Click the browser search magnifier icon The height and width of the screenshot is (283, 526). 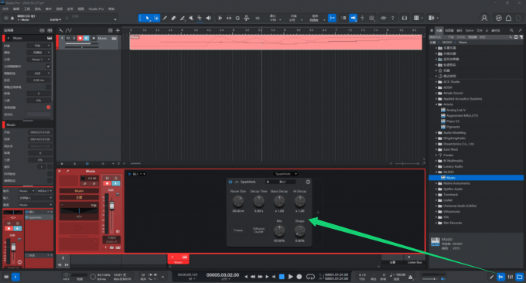[511, 30]
